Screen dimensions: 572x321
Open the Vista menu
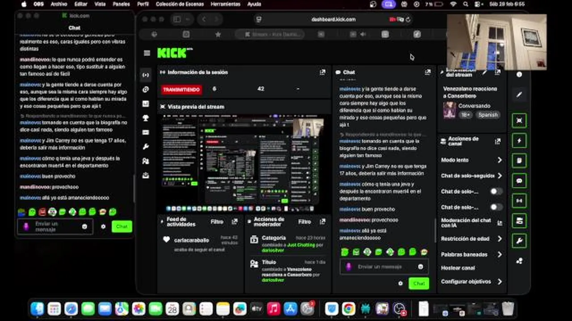(x=100, y=4)
